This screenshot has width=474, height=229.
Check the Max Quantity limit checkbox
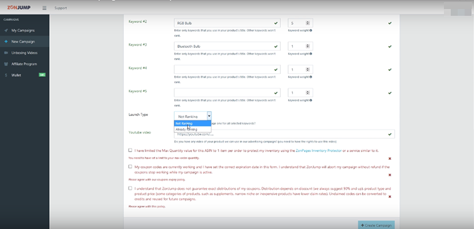pos(130,150)
